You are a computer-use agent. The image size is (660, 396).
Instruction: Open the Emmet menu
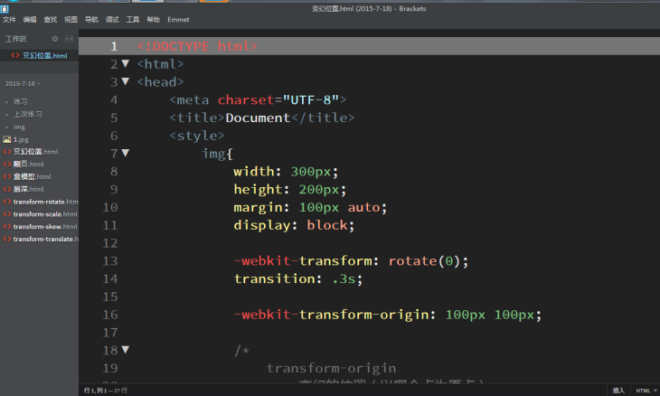pos(178,19)
